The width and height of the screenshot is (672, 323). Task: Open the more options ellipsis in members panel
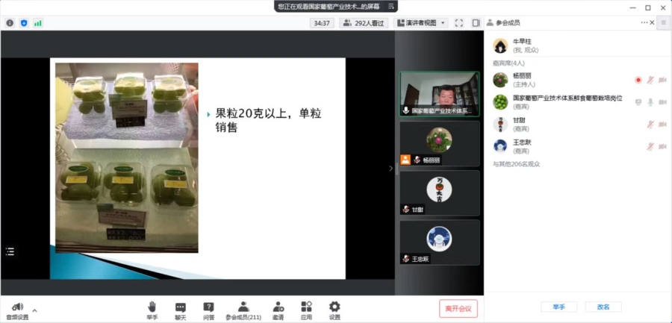coord(644,22)
